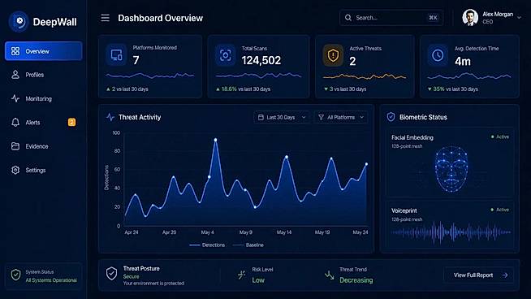The width and height of the screenshot is (531, 299).
Task: Click the Voiceprint waveform graphic
Action: 451,232
